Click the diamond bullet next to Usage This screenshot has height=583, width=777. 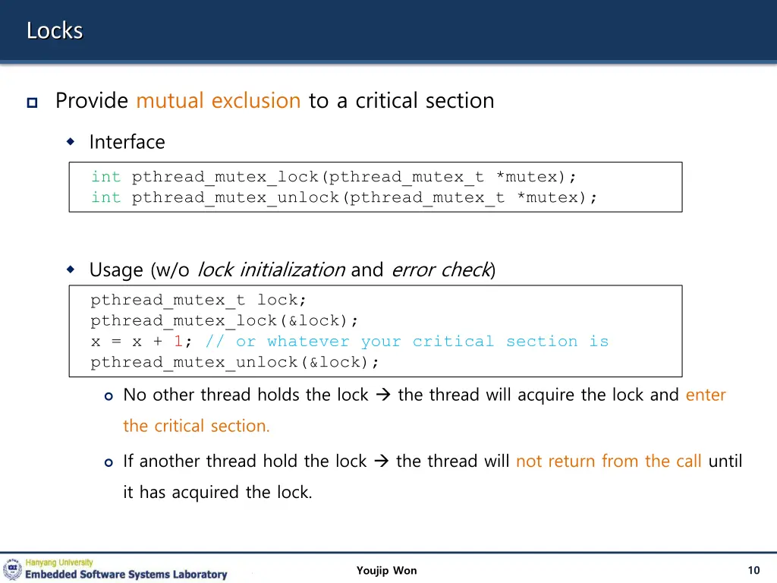(x=71, y=269)
